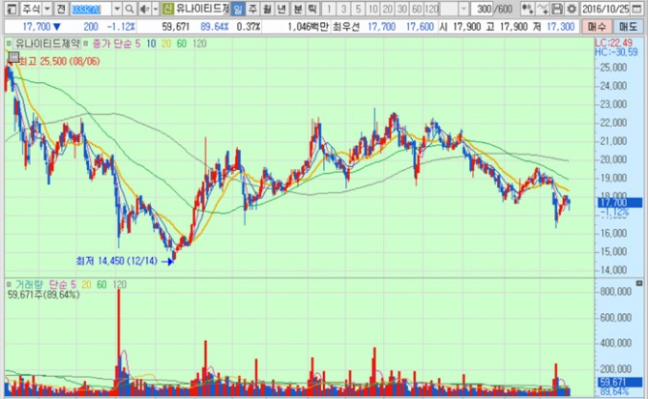648x399 pixels.
Task: Select the 틱 (tick) chart period
Action: pyautogui.click(x=312, y=9)
